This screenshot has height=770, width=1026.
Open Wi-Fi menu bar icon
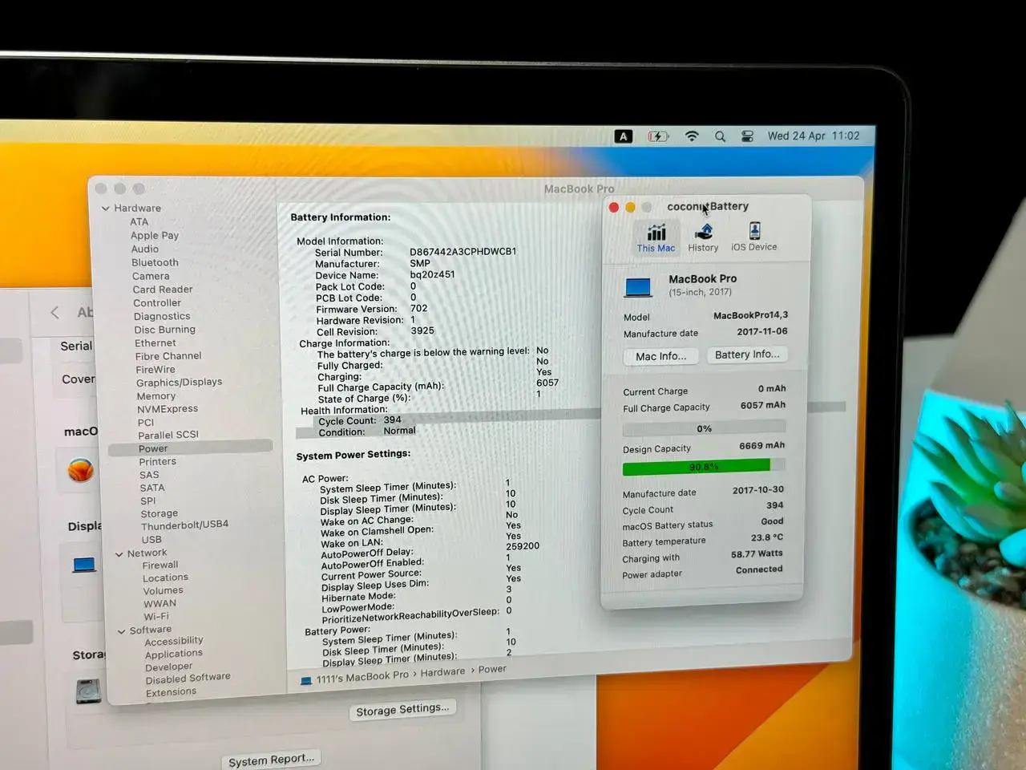coord(692,136)
